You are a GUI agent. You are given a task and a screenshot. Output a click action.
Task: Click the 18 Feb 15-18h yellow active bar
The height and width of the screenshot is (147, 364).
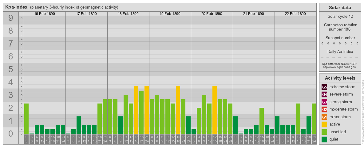(136, 110)
